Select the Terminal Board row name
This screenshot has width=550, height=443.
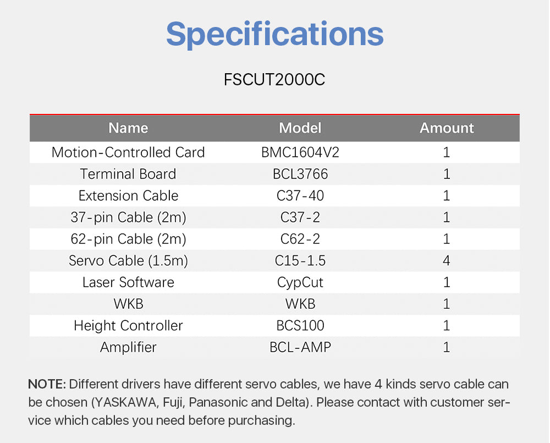pyautogui.click(x=128, y=174)
